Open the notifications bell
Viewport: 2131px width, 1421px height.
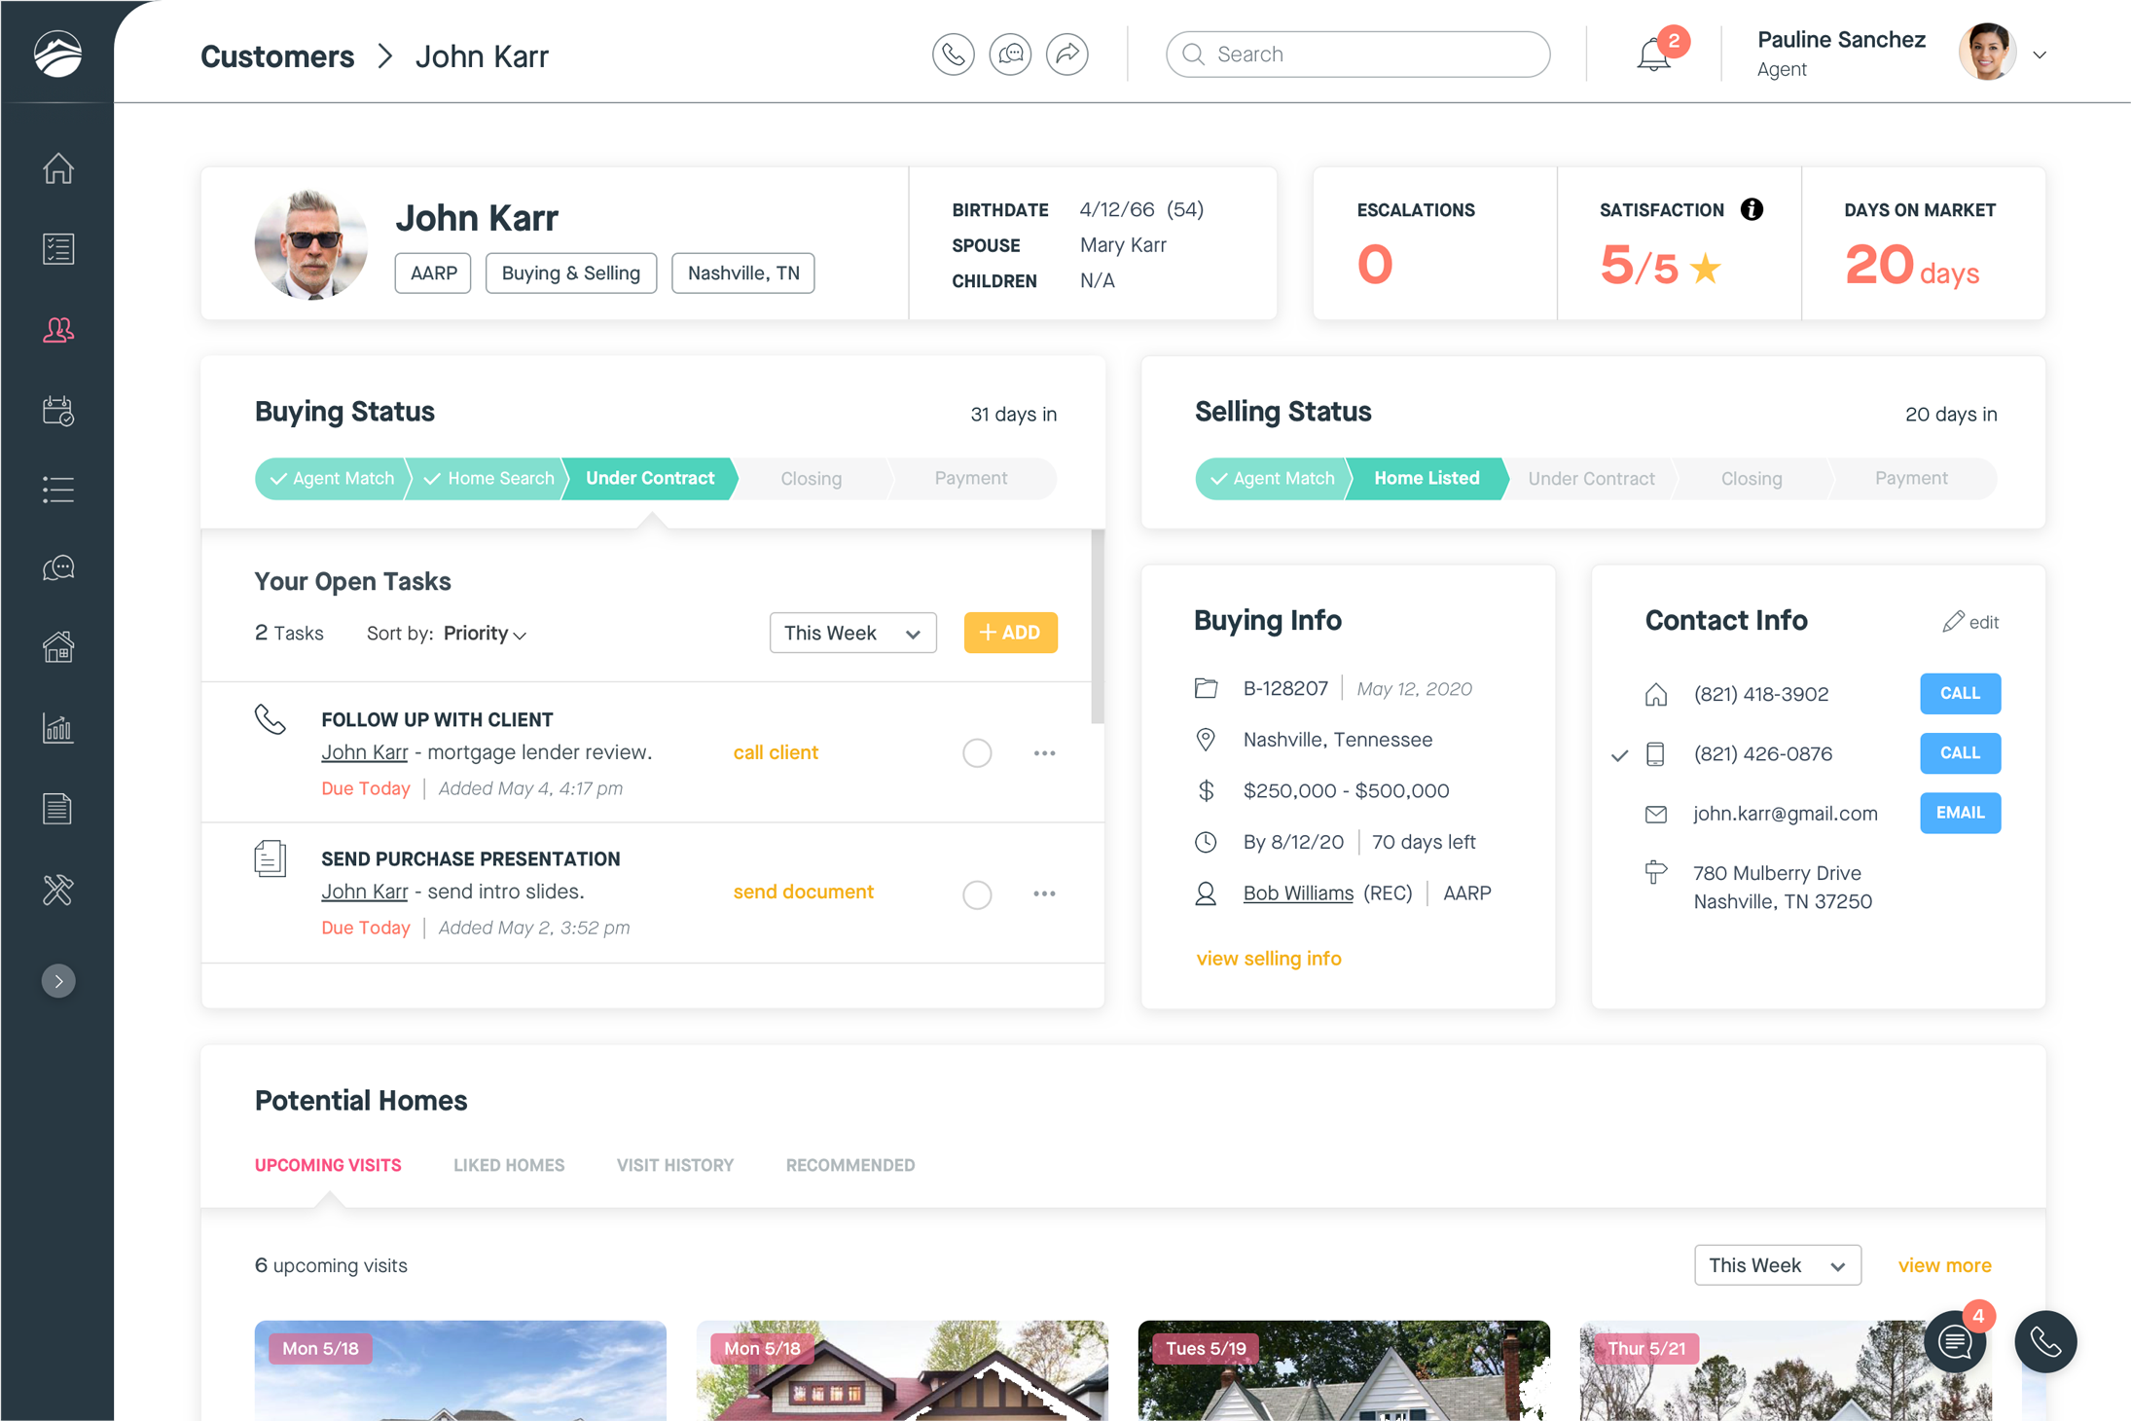pyautogui.click(x=1653, y=55)
